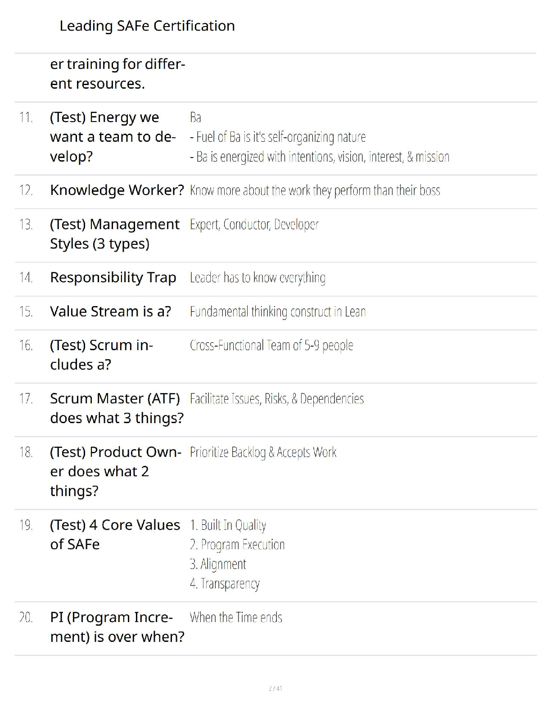Click the page number 2 / 41
Viewport: 551px width, 713px height.
point(275,688)
